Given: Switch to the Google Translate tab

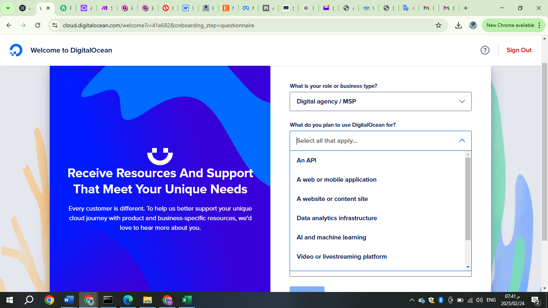Looking at the screenshot, I should coord(408,8).
